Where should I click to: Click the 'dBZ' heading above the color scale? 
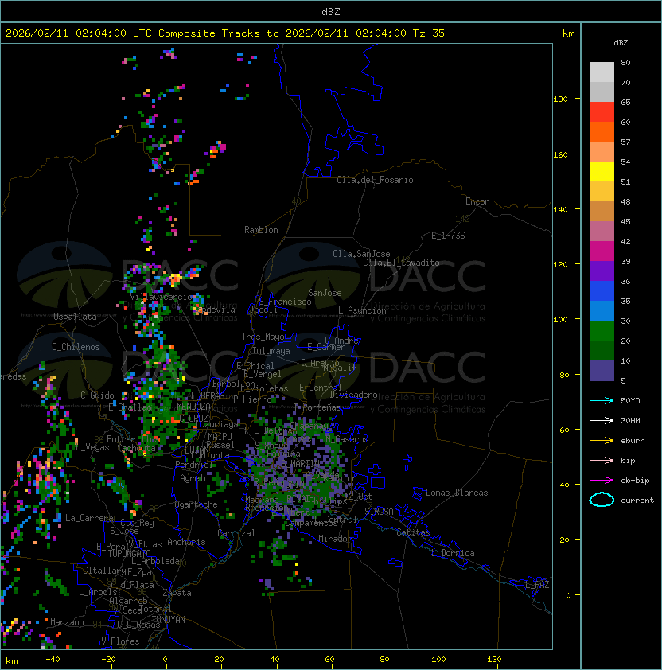[621, 43]
